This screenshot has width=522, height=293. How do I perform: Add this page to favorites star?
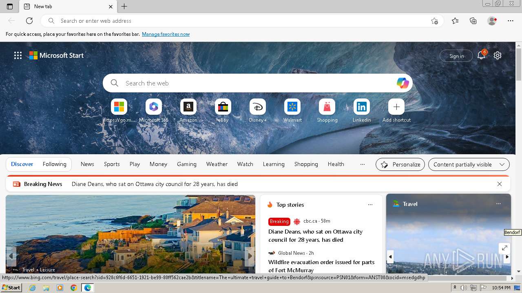tap(434, 21)
